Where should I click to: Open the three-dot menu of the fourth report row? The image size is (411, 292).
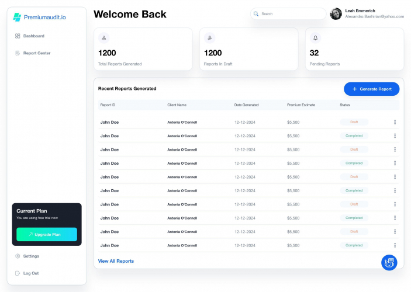click(395, 163)
